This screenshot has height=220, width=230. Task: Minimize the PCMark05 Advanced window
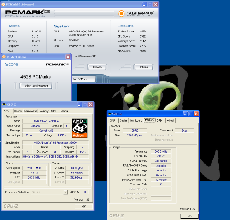pyautogui.click(x=144, y=5)
